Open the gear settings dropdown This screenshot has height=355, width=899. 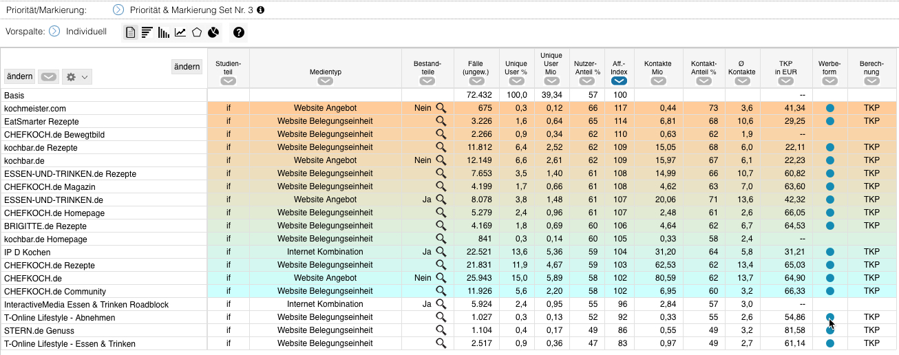[76, 77]
